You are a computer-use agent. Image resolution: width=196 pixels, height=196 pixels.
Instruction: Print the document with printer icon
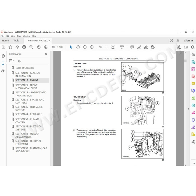[x=24, y=47]
